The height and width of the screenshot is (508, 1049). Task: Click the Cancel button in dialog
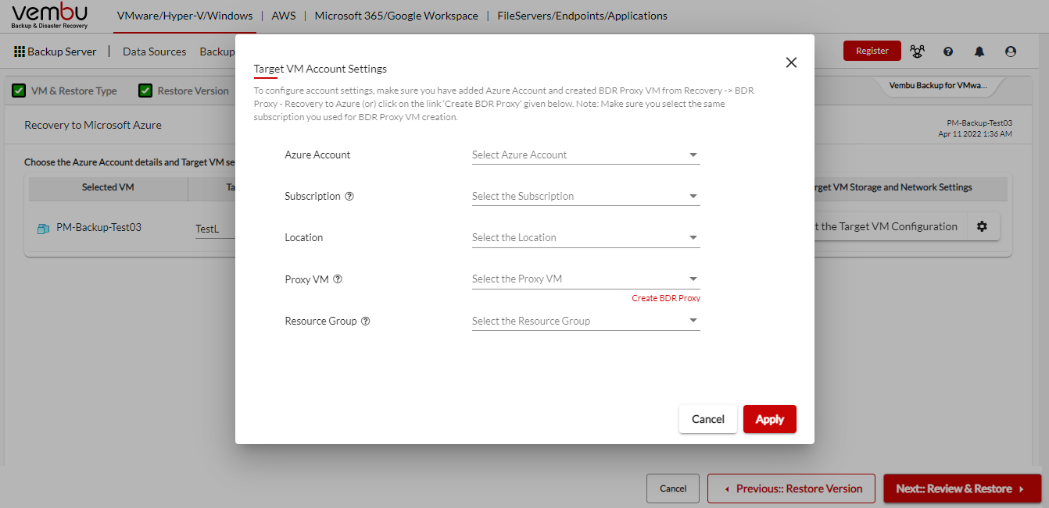pyautogui.click(x=708, y=419)
